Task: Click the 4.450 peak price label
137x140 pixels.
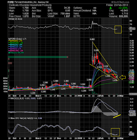Action: pyautogui.click(x=92, y=40)
